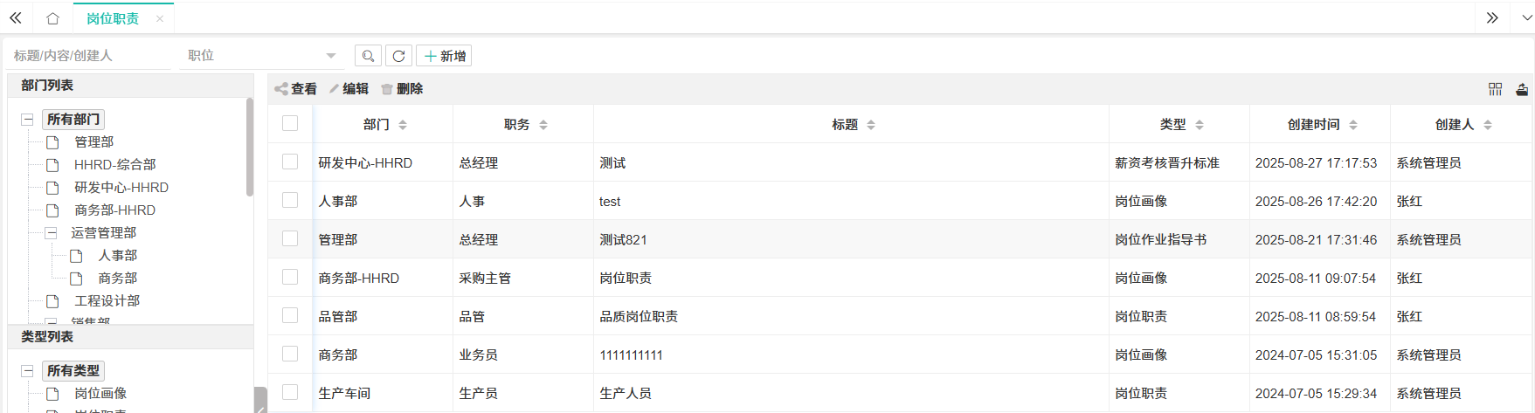
Task: Collapse the 所有部门 tree node
Action: pyautogui.click(x=28, y=120)
